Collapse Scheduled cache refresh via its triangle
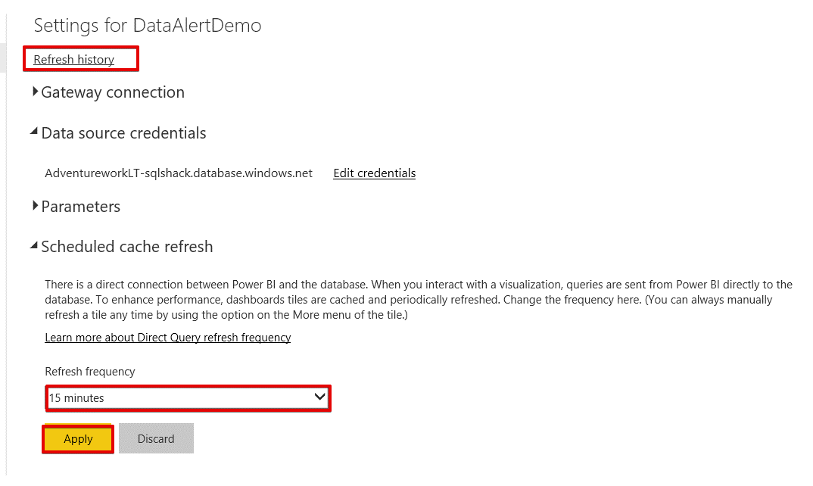This screenshot has height=486, width=813. pos(35,245)
